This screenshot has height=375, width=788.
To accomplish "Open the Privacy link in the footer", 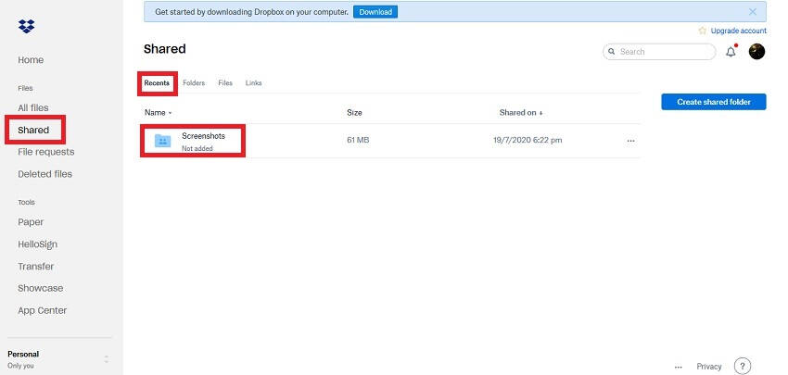I will [x=708, y=367].
